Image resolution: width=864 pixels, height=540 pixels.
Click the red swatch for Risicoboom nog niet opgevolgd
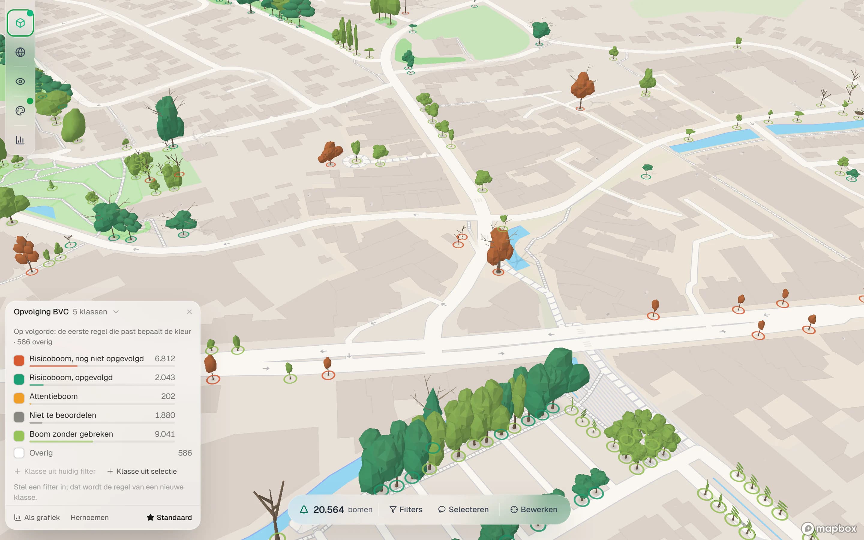(x=19, y=360)
